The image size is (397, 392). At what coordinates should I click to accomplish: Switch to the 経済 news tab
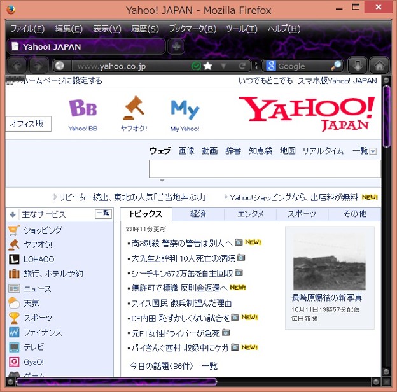coord(198,214)
